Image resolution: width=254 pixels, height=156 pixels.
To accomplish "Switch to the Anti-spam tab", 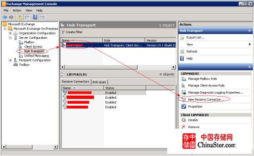I will click(x=99, y=82).
